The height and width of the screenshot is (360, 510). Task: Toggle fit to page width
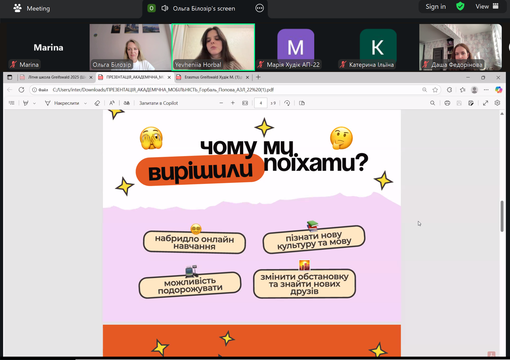pyautogui.click(x=245, y=103)
